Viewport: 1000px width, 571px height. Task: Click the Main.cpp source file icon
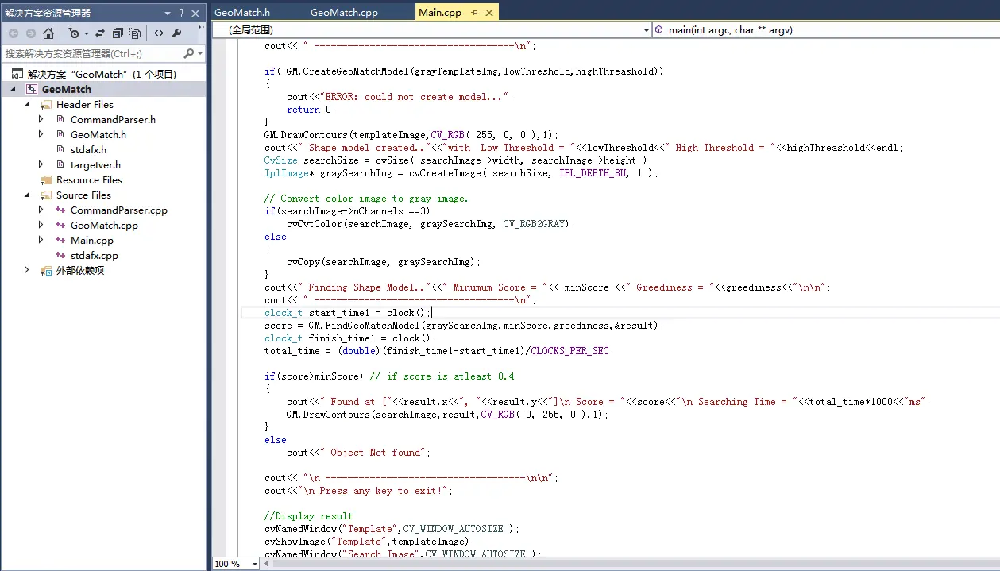[x=60, y=241]
